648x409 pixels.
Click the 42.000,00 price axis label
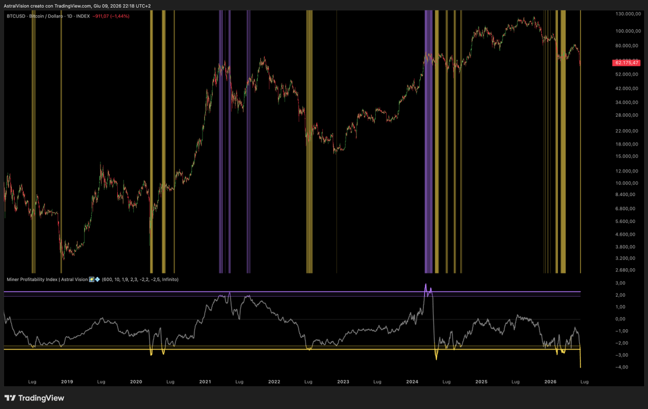pos(627,88)
